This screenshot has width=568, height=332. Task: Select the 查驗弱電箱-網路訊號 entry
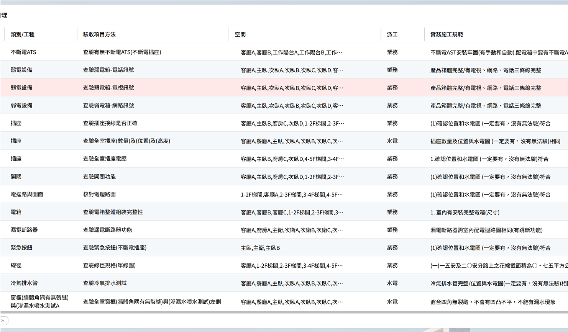(108, 105)
